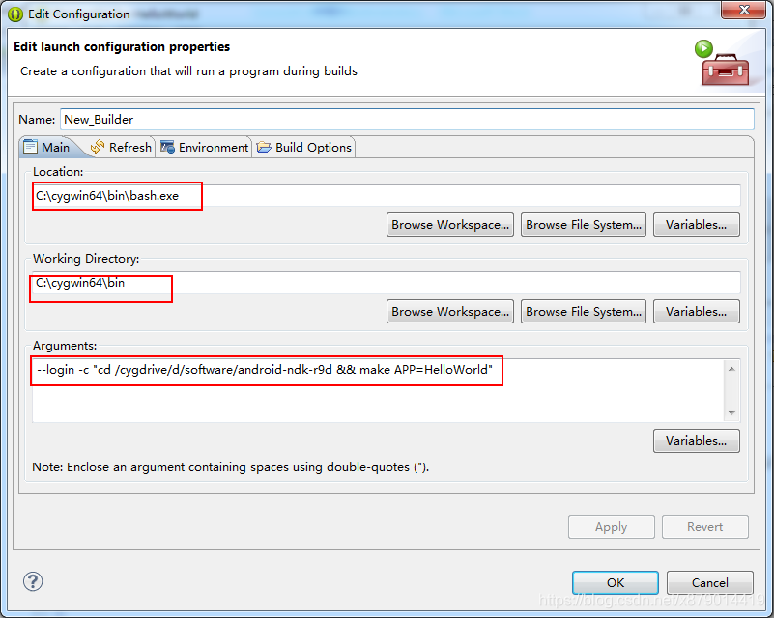Click the Build Options folder icon
This screenshot has height=618, width=774.
click(x=264, y=147)
